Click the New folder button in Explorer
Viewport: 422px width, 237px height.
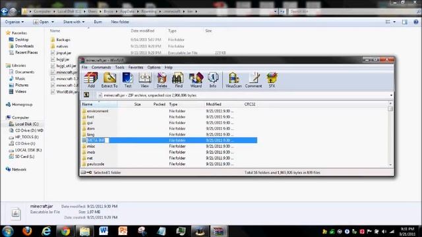point(120,22)
